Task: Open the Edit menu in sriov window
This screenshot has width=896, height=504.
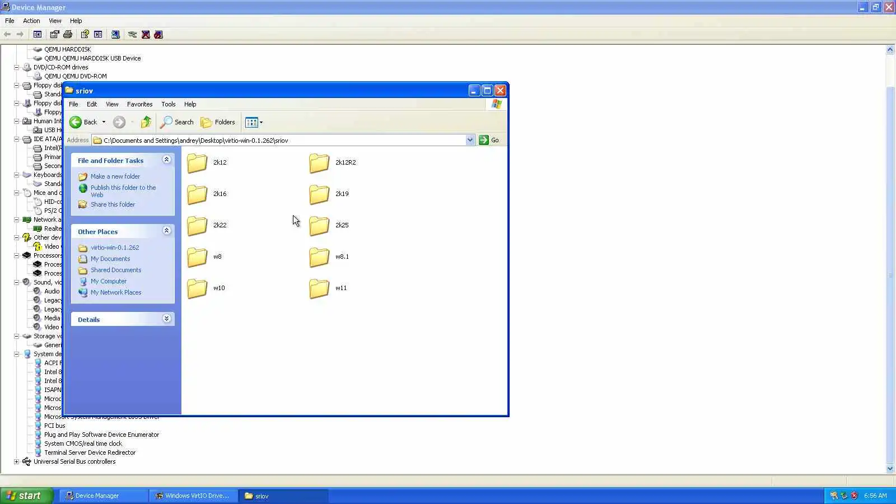Action: (x=92, y=104)
